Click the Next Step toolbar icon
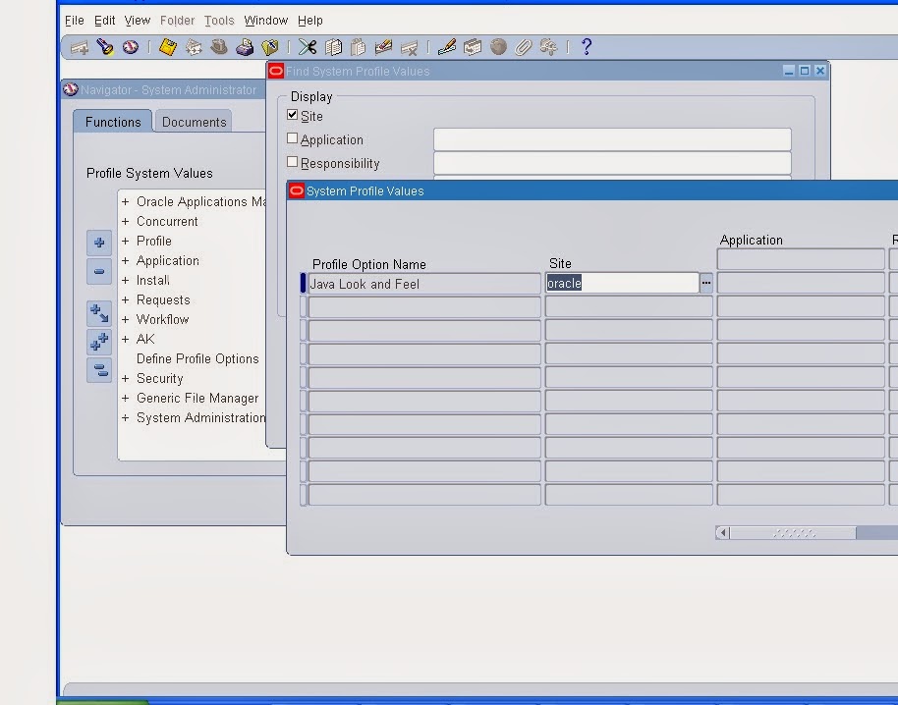The height and width of the screenshot is (705, 898). coord(194,47)
